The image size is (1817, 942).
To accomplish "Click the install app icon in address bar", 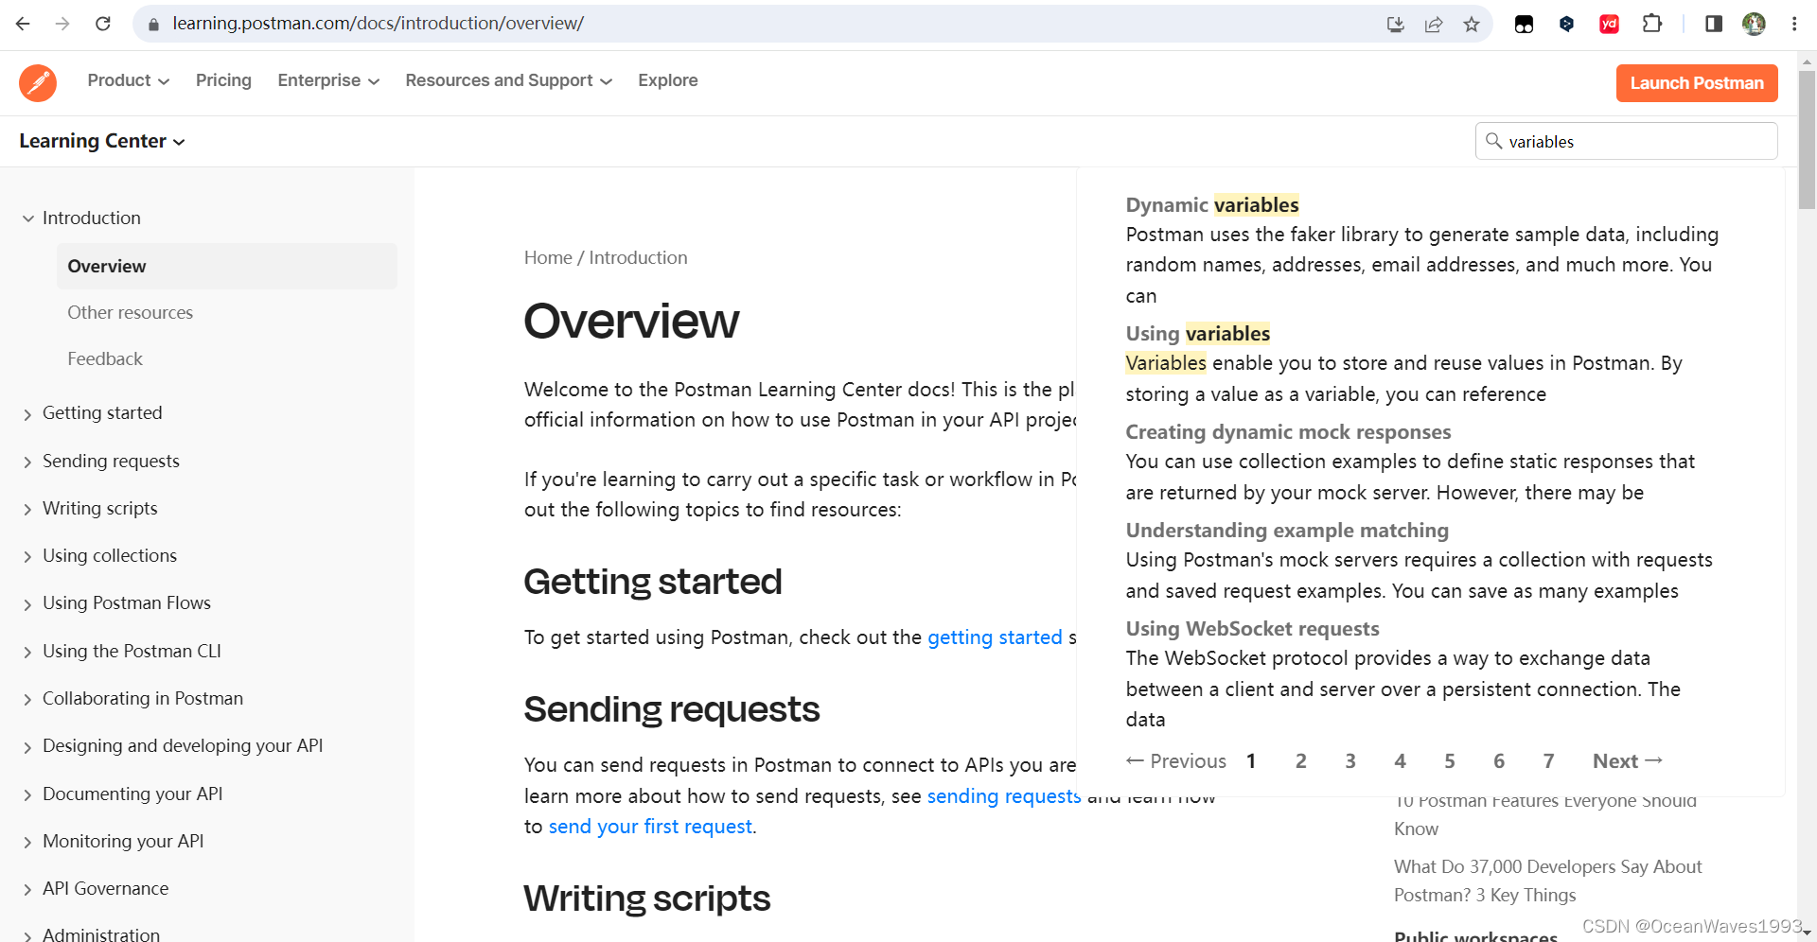I will click(x=1396, y=24).
